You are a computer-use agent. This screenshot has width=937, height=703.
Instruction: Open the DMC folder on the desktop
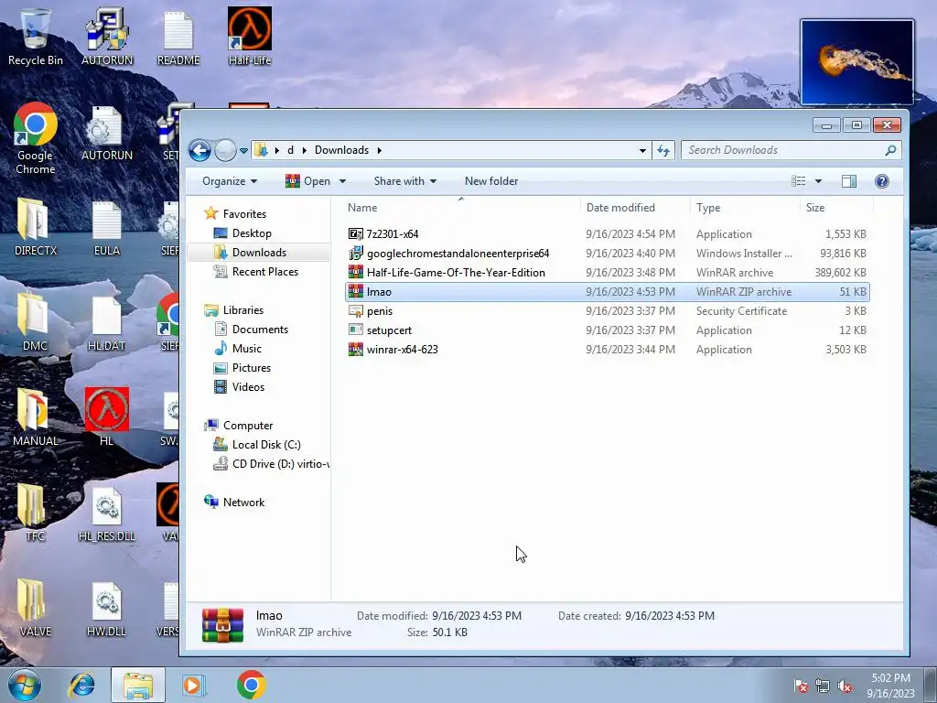click(36, 322)
